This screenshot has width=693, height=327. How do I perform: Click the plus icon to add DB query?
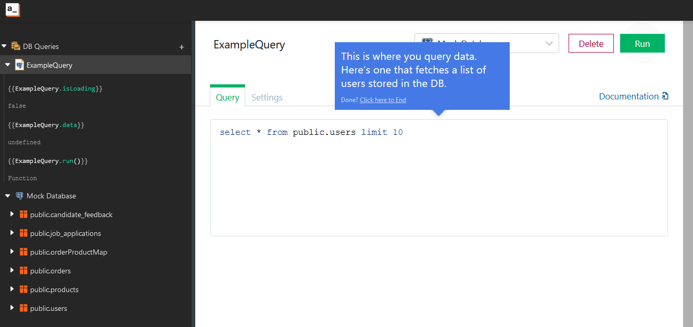coord(182,47)
